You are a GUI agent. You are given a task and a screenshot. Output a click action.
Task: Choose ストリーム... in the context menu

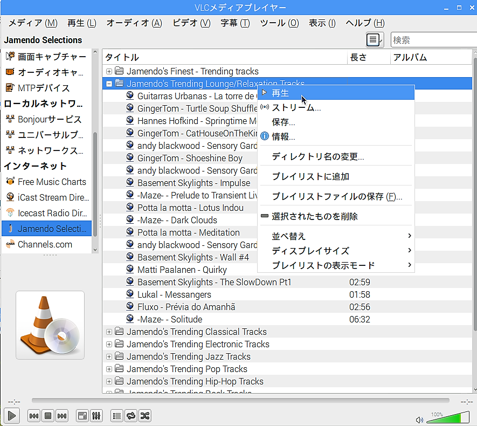[336, 107]
